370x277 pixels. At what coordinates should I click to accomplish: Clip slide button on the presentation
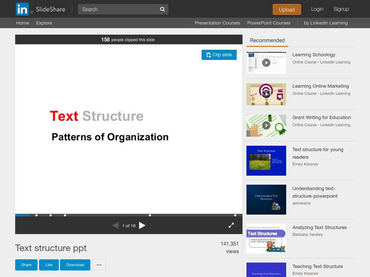[219, 54]
